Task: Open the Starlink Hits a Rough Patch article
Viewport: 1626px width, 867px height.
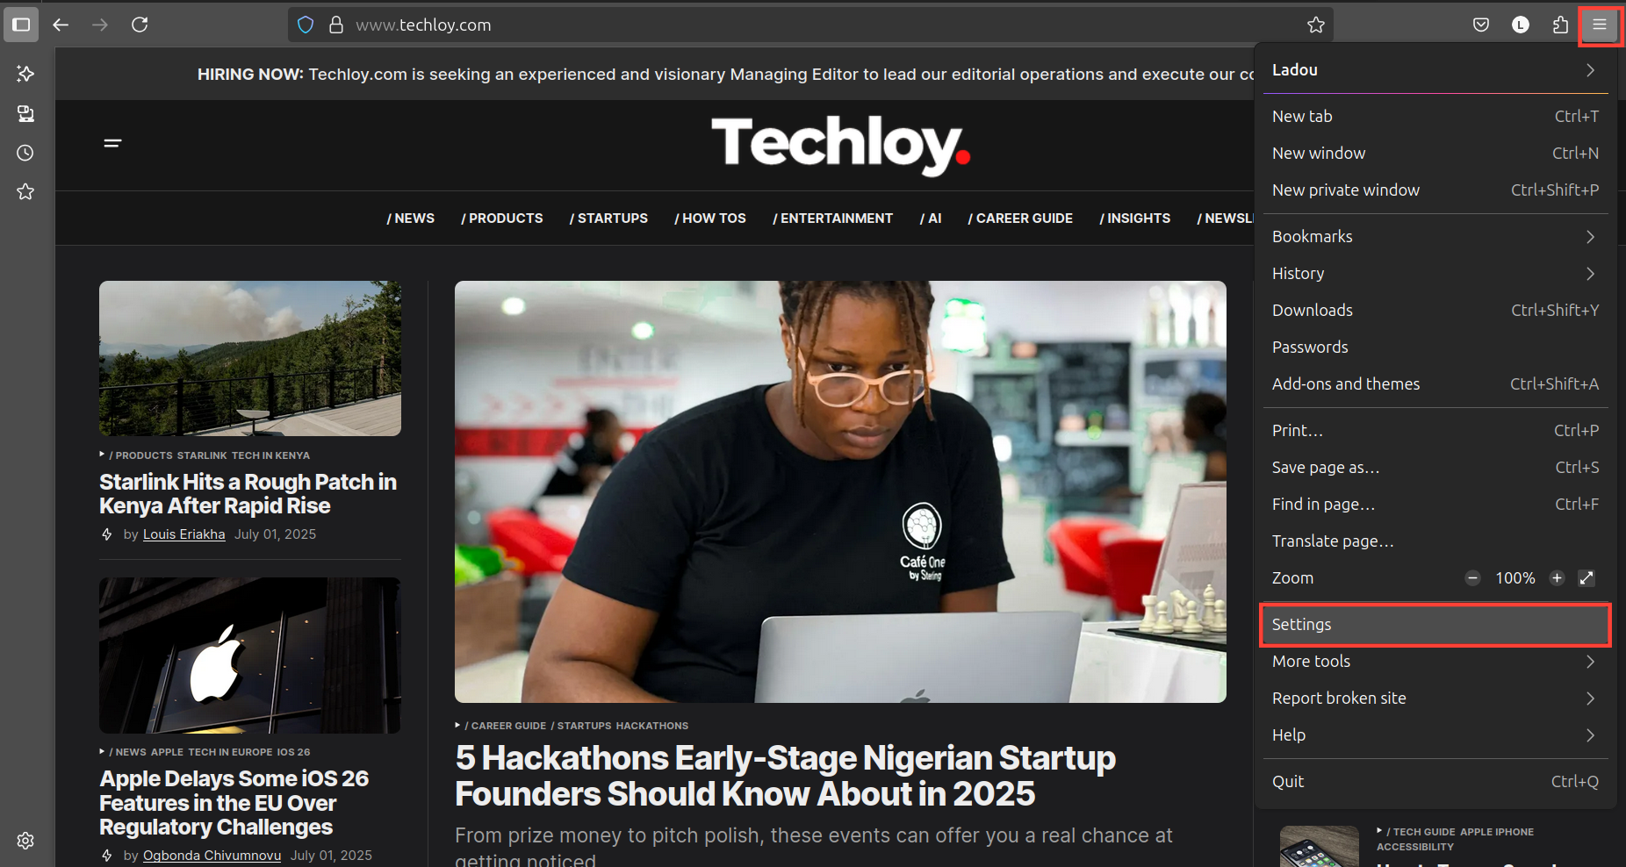Action: click(248, 493)
